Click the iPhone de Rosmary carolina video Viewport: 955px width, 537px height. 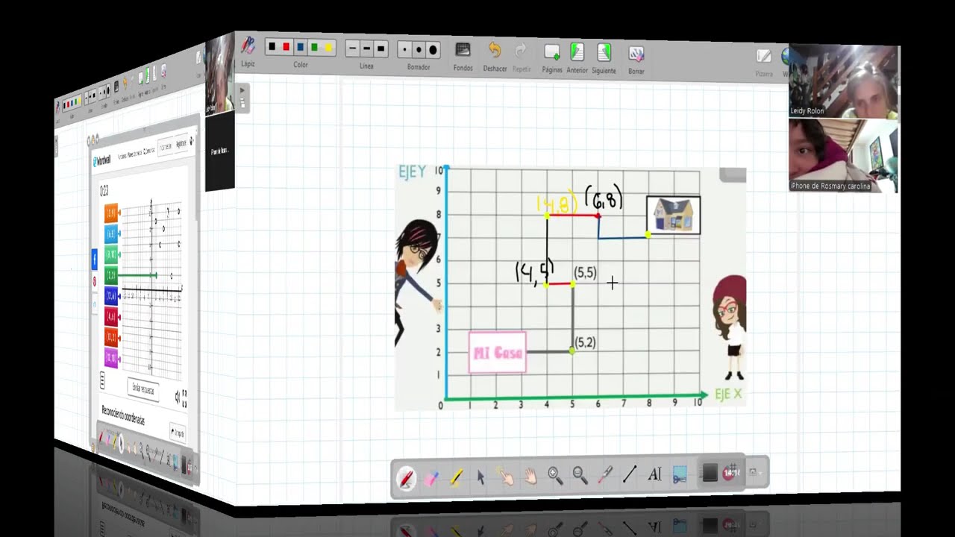[843, 156]
